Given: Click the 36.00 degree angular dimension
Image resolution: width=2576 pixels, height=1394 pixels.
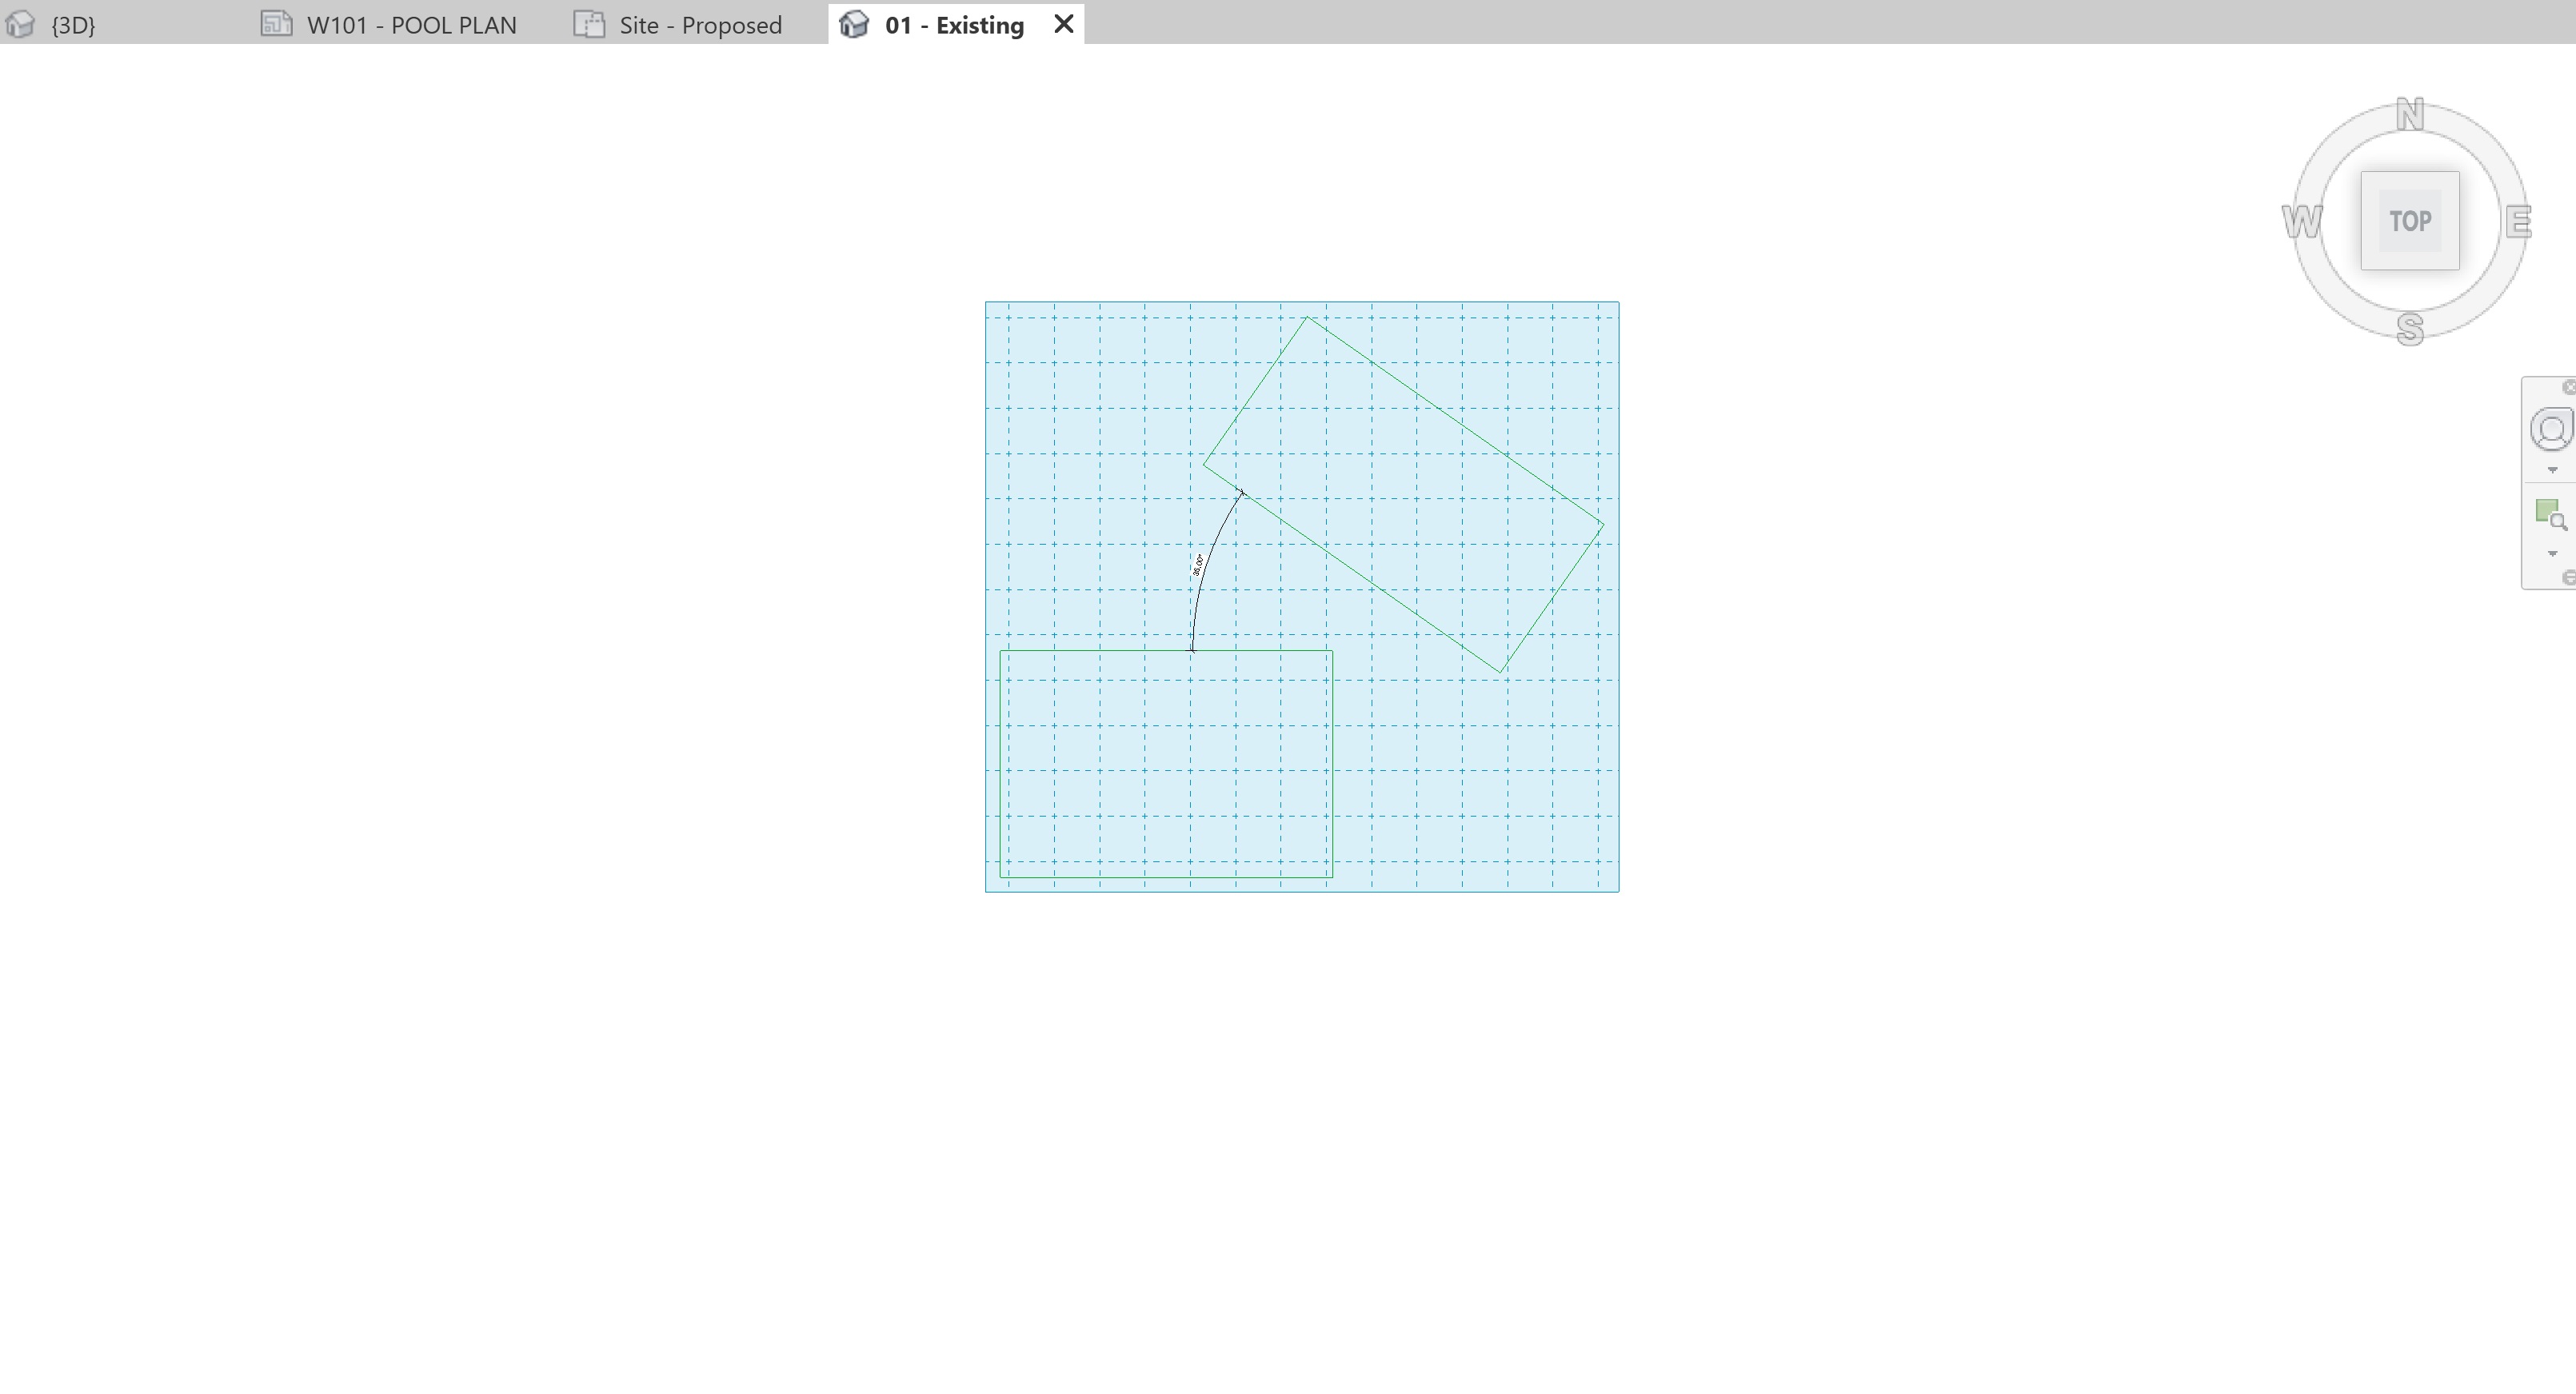Looking at the screenshot, I should tap(1199, 565).
